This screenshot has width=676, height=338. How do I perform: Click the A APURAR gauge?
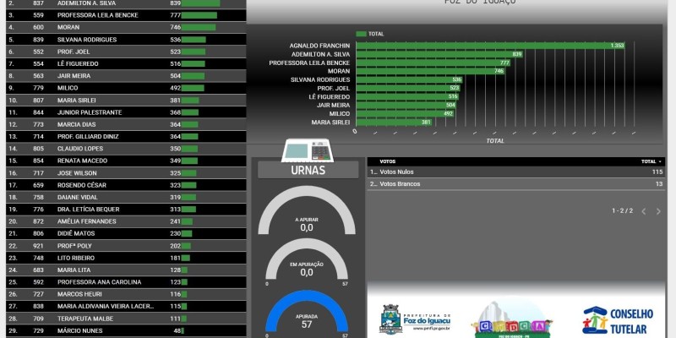pyautogui.click(x=307, y=210)
